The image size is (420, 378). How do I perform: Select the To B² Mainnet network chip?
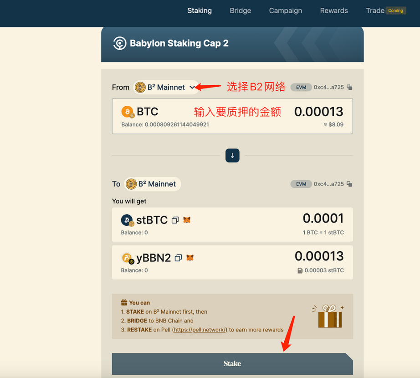click(153, 184)
